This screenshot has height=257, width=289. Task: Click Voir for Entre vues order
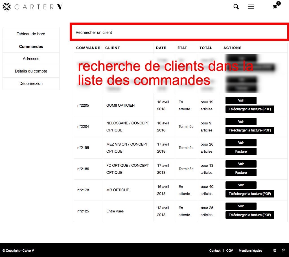[241, 206]
